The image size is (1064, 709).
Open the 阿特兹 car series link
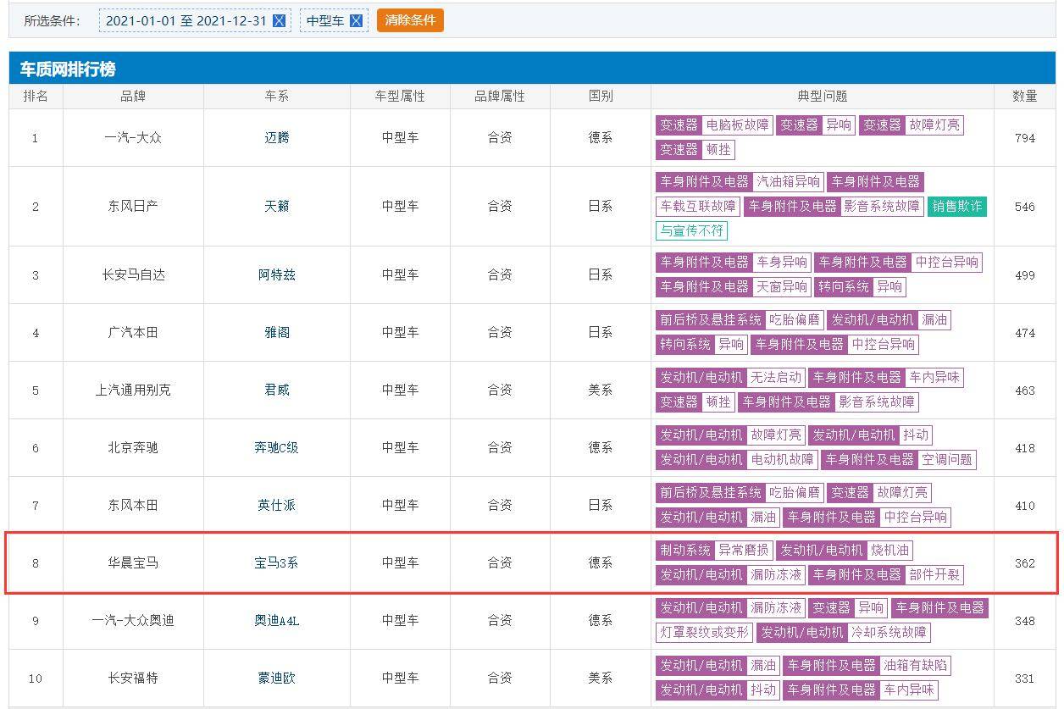276,274
